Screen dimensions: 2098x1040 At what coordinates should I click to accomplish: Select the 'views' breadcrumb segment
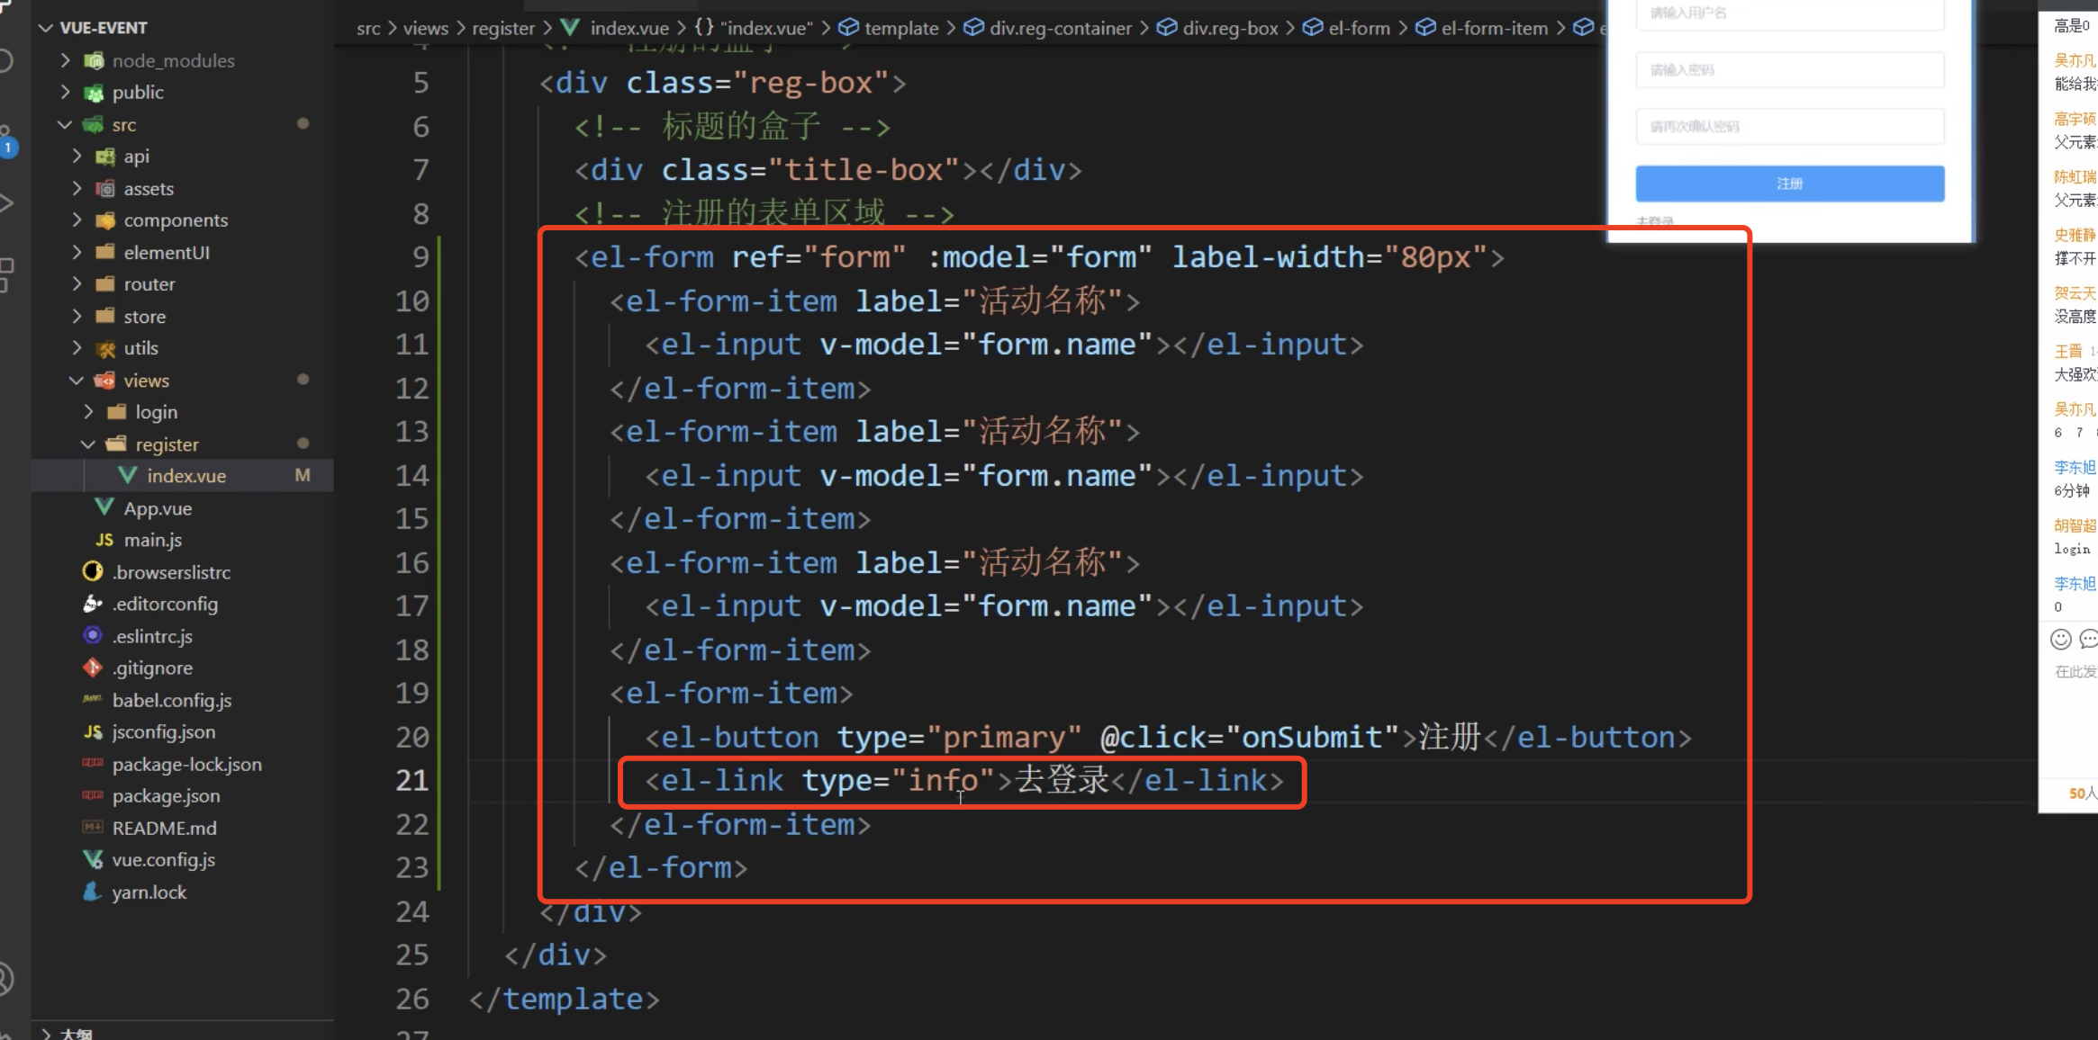[x=425, y=28]
